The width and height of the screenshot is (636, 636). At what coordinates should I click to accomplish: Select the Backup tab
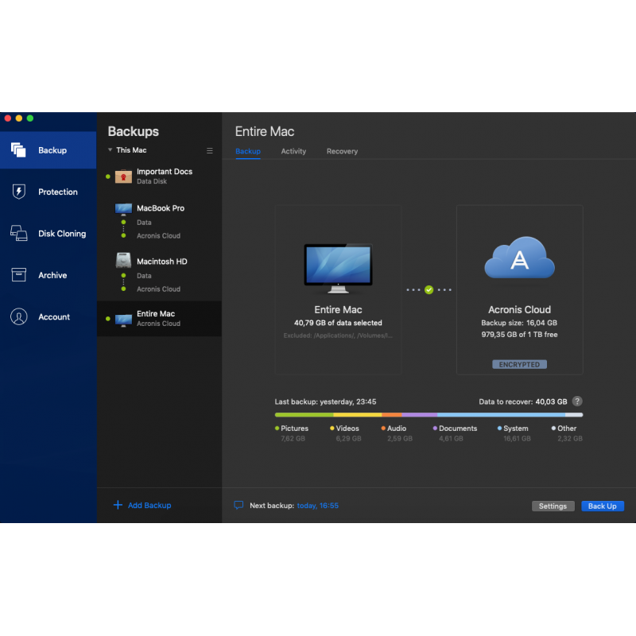click(247, 151)
